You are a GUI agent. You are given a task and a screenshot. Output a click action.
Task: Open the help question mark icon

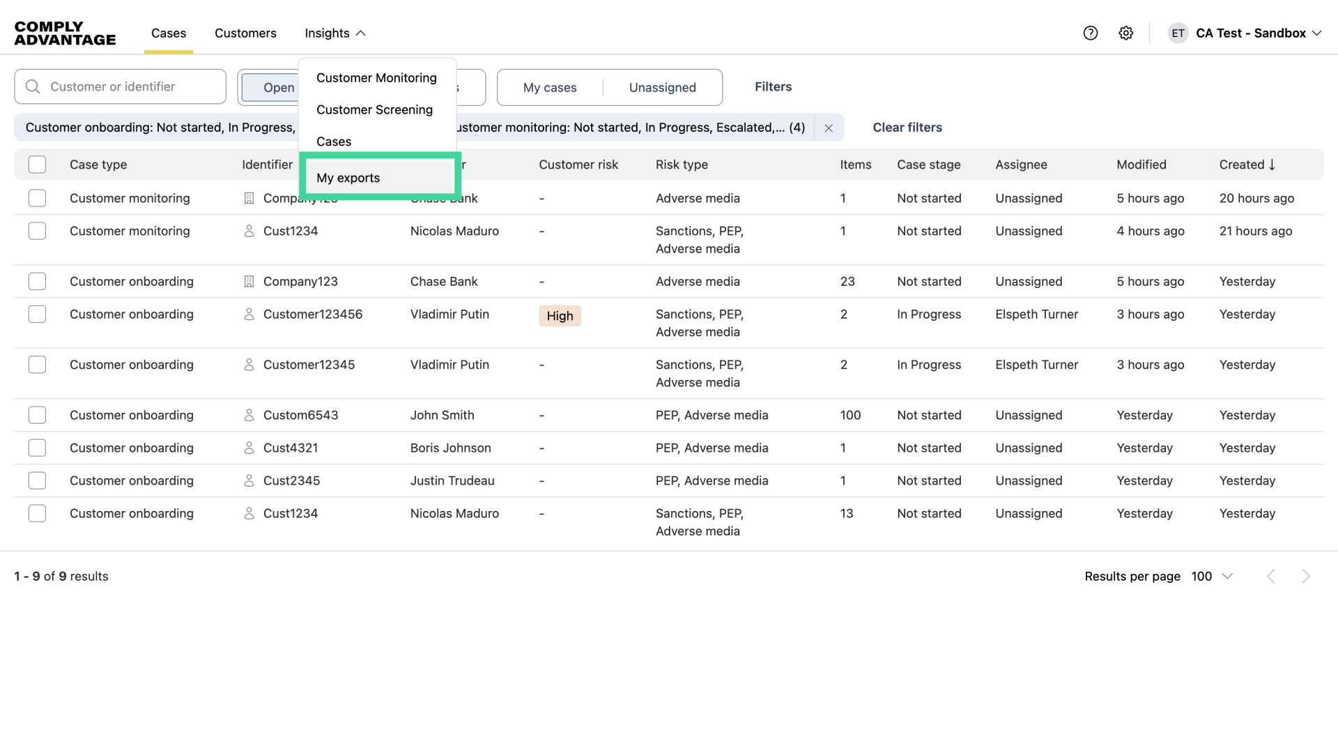tap(1091, 33)
